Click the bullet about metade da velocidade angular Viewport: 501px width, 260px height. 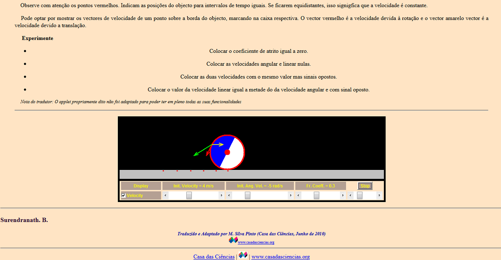(x=259, y=90)
